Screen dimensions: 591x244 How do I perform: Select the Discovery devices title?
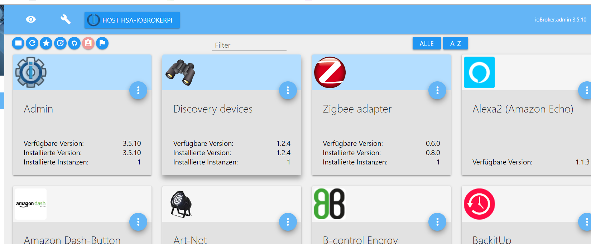(x=213, y=109)
